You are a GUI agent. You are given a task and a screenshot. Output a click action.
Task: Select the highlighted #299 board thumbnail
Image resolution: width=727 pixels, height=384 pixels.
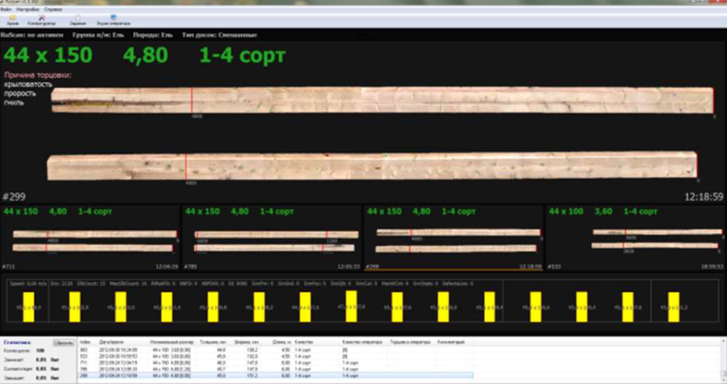coord(453,239)
